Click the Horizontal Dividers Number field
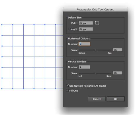Screen dimensions: 135x115 84,44
